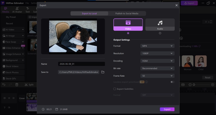Mute the video track speaker icon
The image size is (216, 115).
[13, 98]
